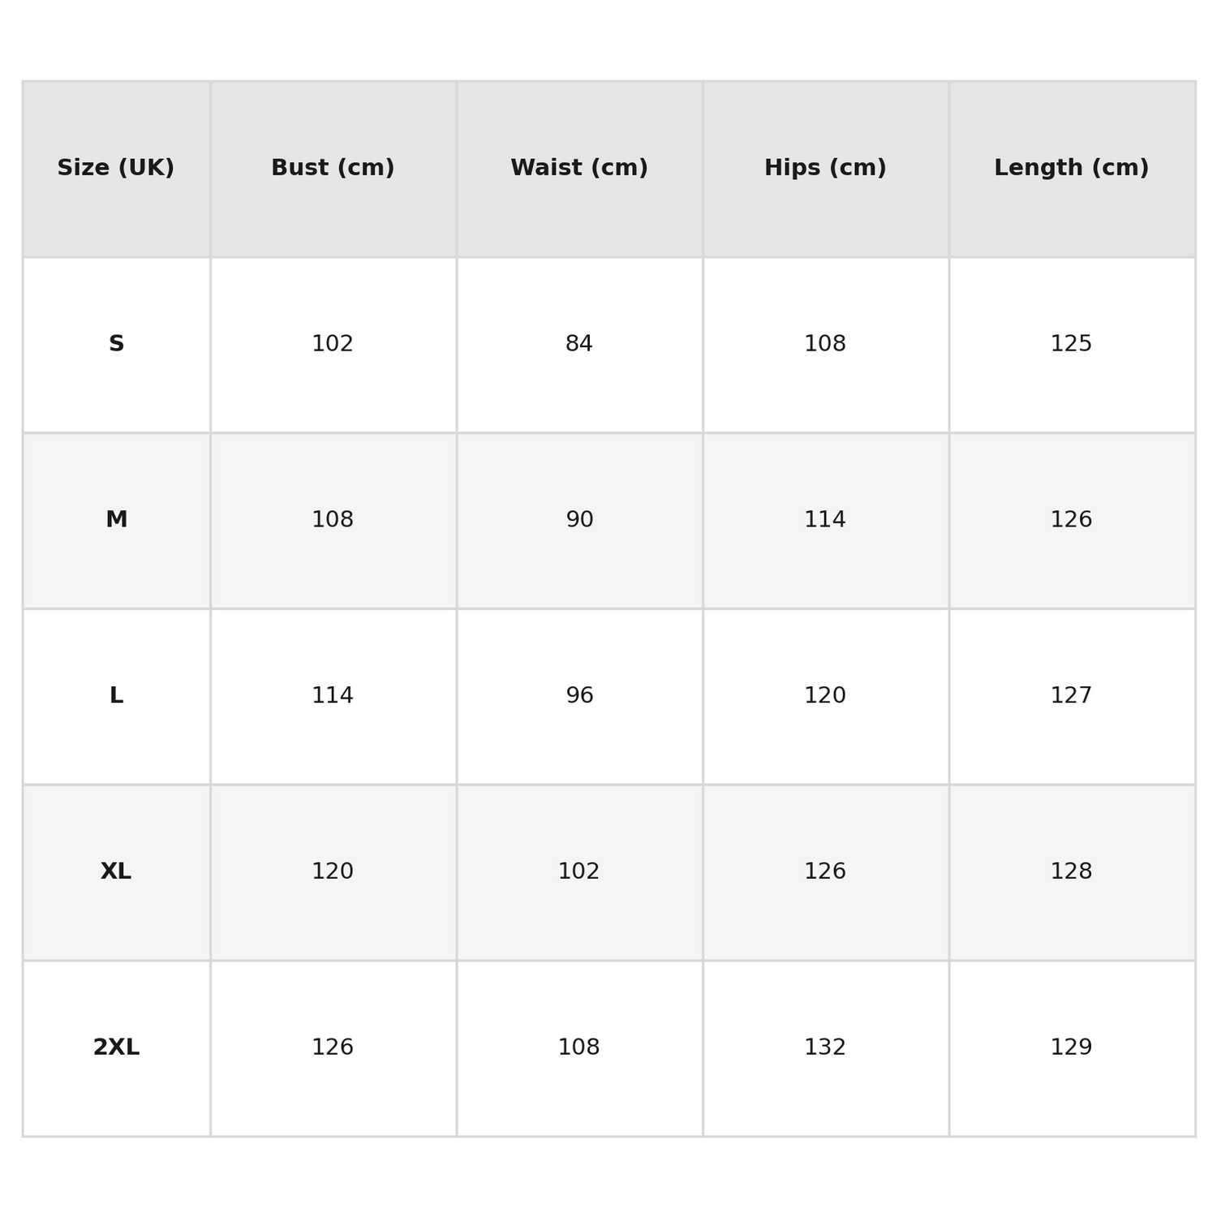
Task: Click the Size (UK) column header
Action: 116,169
